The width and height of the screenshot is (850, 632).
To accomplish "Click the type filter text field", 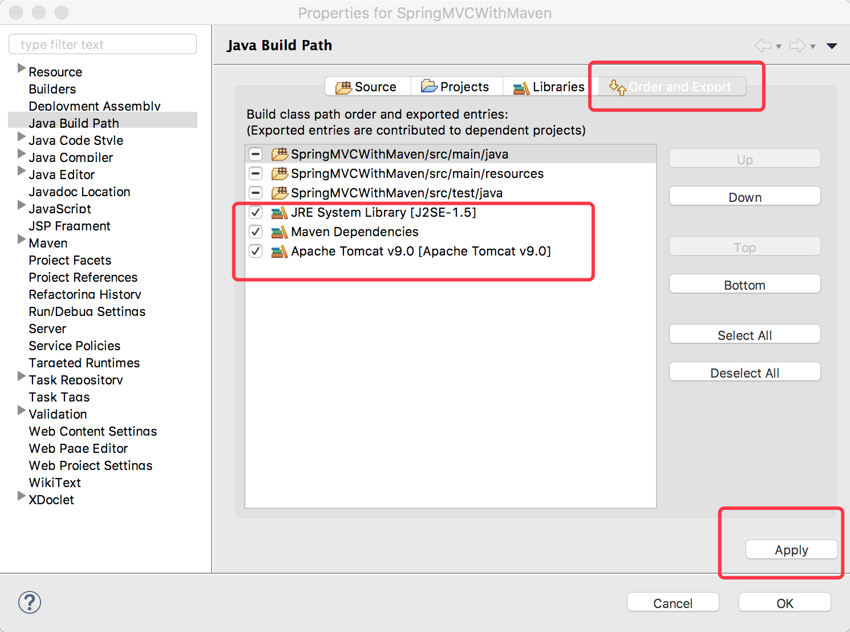I will 102,44.
